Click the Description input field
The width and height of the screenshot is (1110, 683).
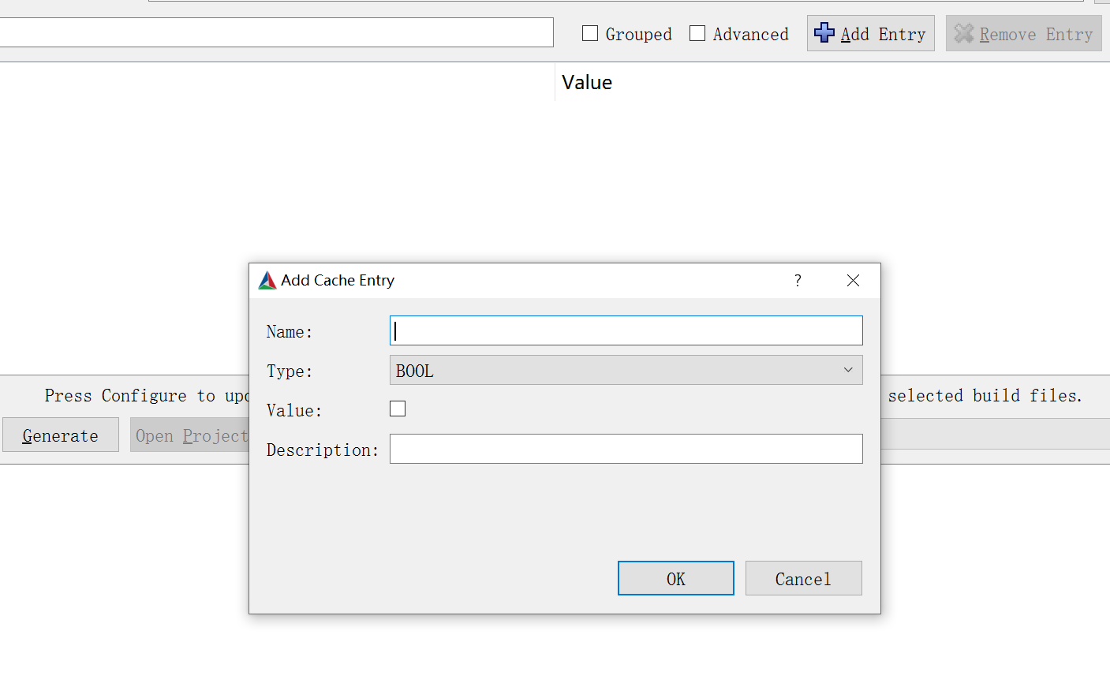[626, 449]
